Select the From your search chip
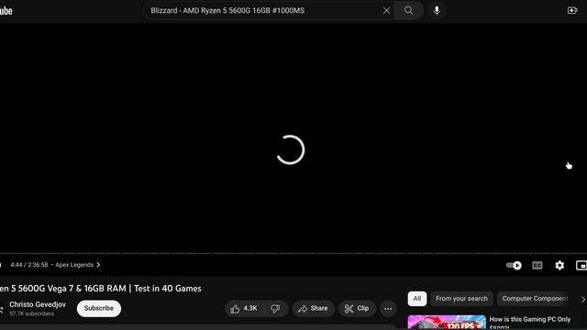 [461, 299]
